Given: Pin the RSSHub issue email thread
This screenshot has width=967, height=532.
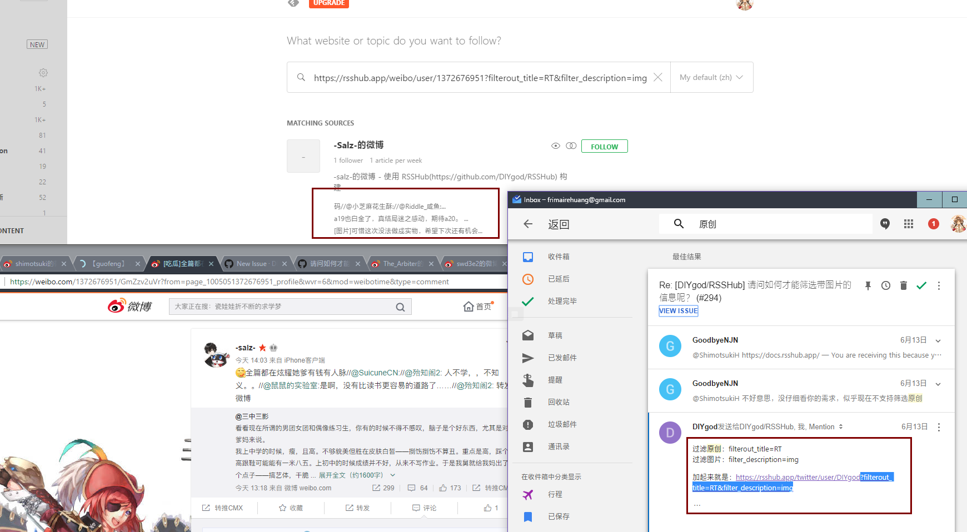Looking at the screenshot, I should click(x=868, y=285).
